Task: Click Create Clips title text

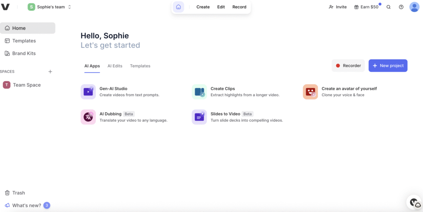Action: [223, 89]
